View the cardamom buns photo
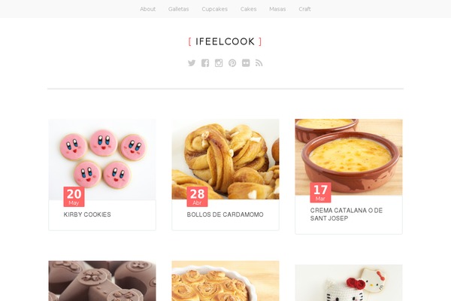The height and width of the screenshot is (301, 451). pyautogui.click(x=225, y=160)
